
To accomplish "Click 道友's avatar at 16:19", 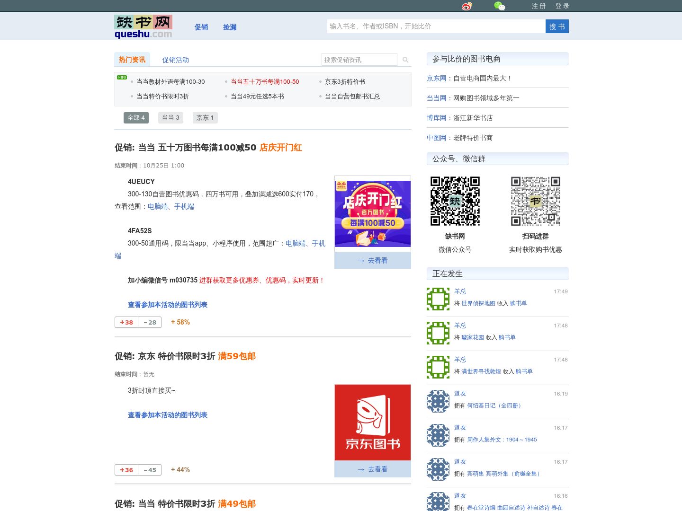I will point(438,401).
